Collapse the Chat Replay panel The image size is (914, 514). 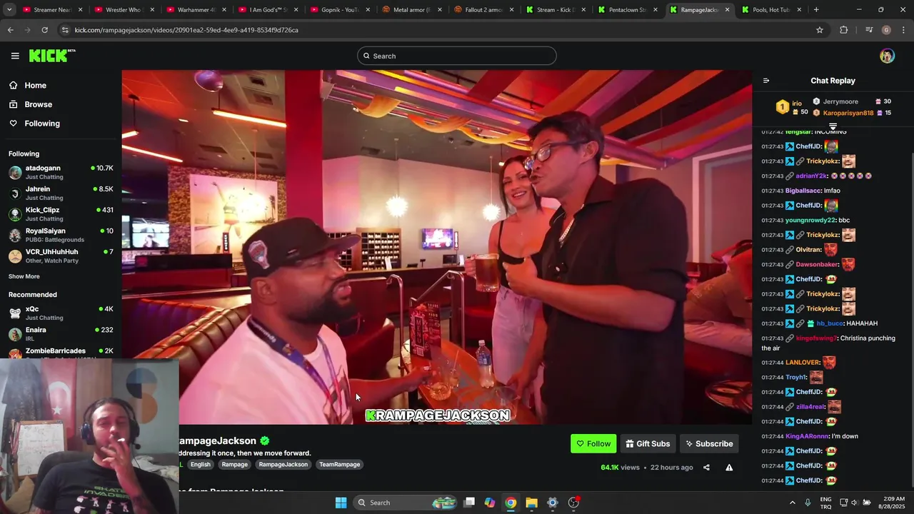(x=766, y=81)
